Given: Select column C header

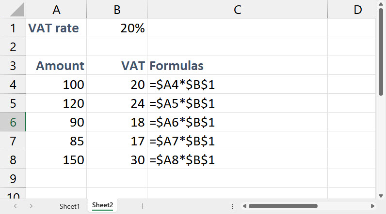Looking at the screenshot, I should point(237,10).
